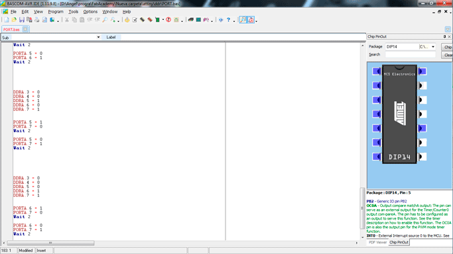The width and height of the screenshot is (453, 254).
Task: Toggle the Chip PinOut panel auto-hide pin
Action: click(x=444, y=36)
